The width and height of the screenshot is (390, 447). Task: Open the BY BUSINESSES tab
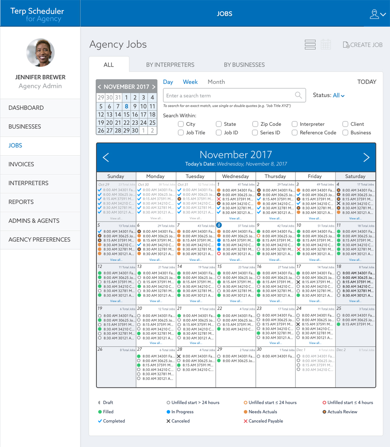click(x=244, y=65)
